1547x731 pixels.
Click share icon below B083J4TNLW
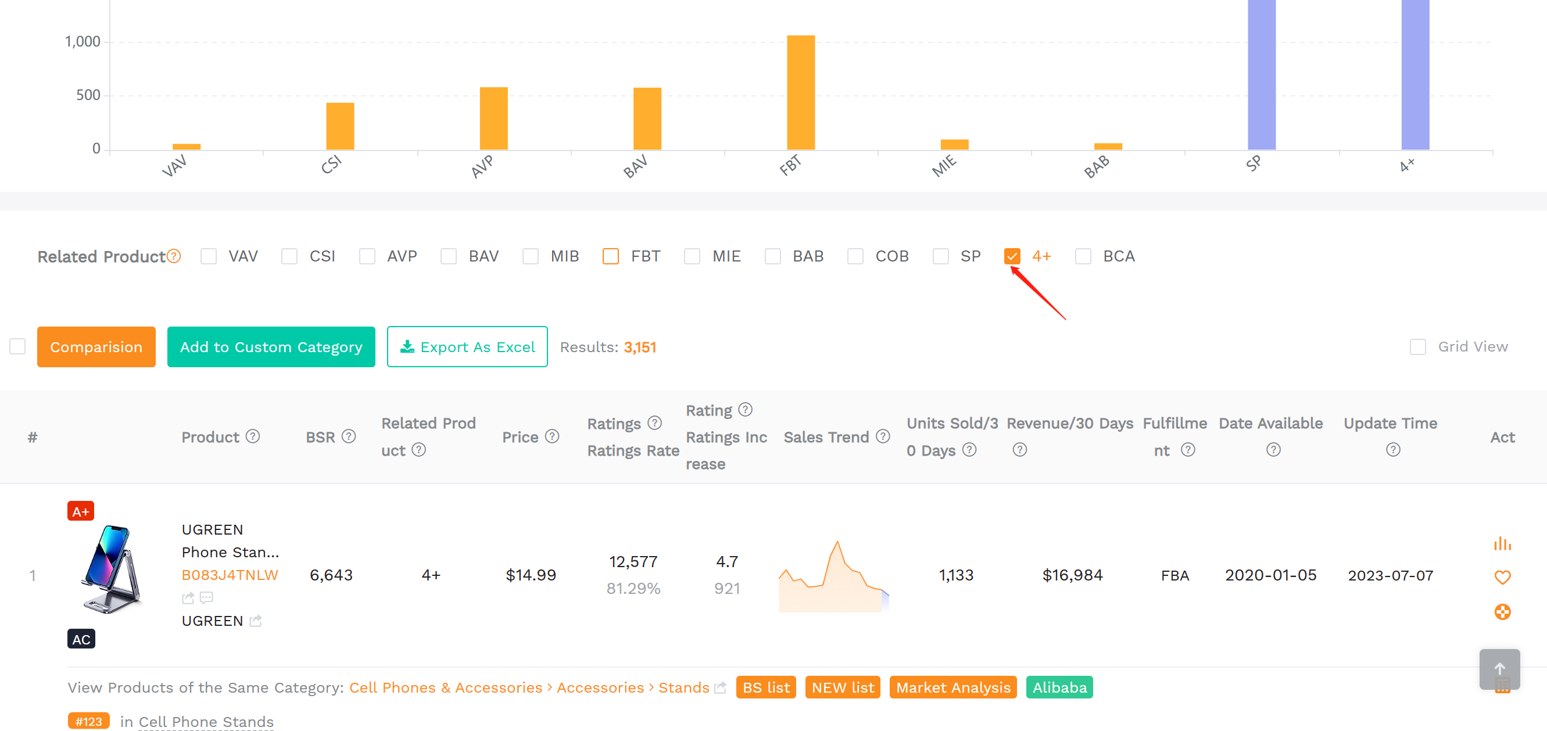click(188, 598)
